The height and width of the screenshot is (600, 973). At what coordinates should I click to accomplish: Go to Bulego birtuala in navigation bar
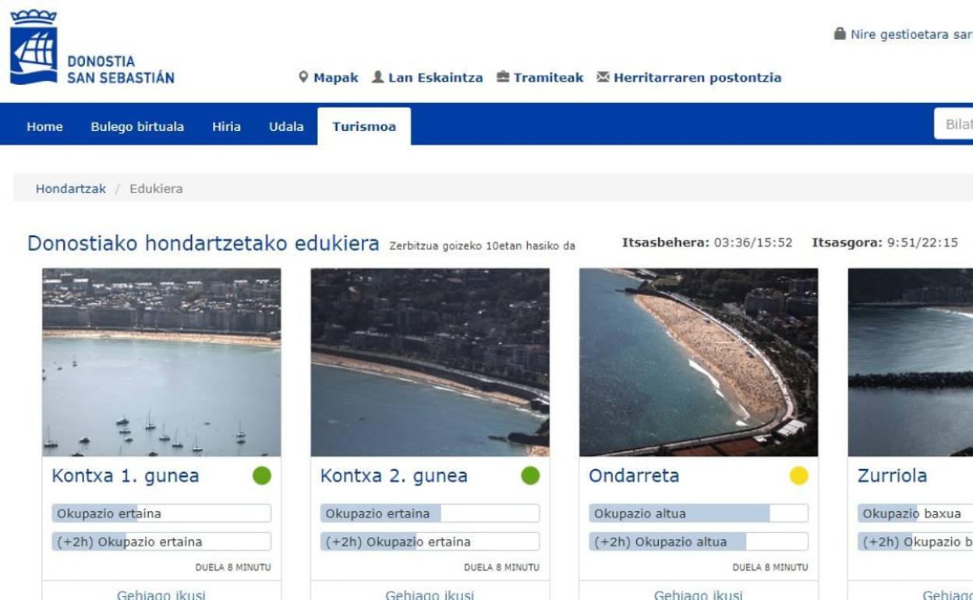tap(137, 127)
